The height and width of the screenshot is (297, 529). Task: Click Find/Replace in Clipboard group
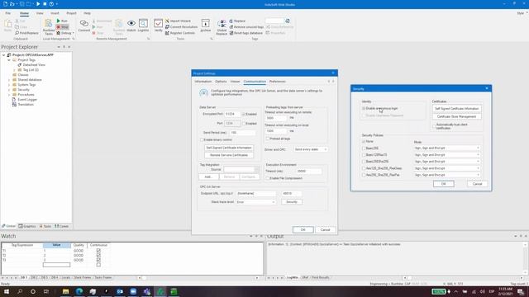point(26,33)
